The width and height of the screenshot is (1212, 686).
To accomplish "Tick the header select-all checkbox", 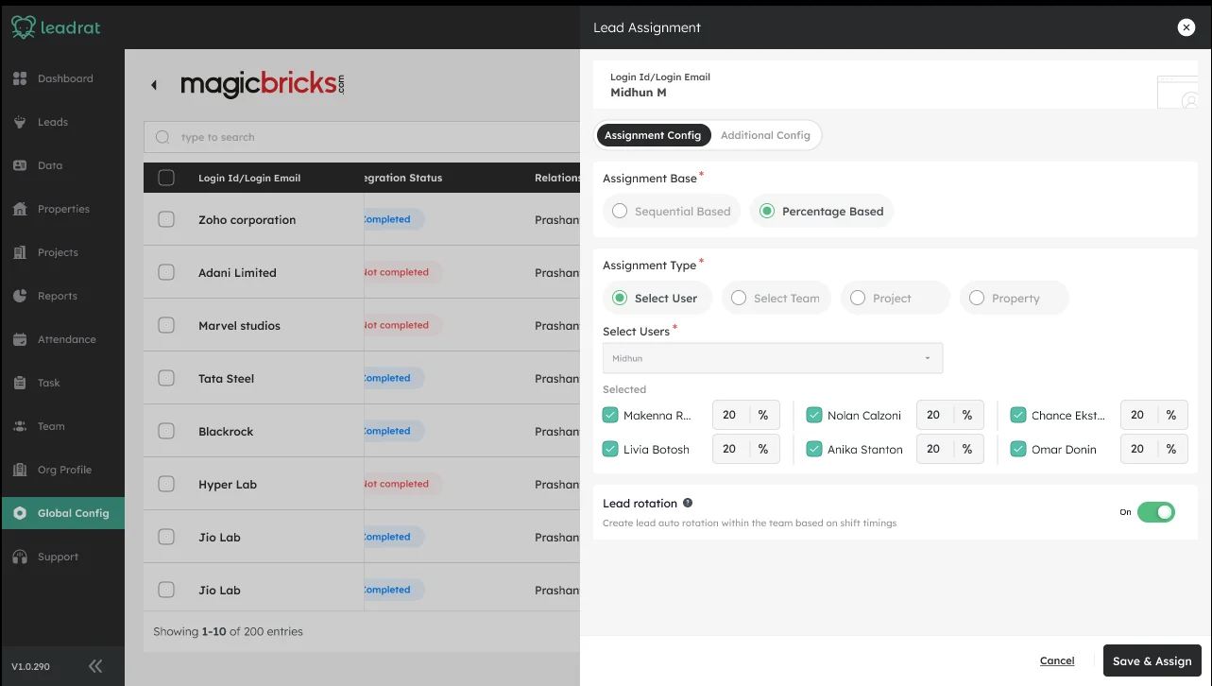I will click(166, 178).
